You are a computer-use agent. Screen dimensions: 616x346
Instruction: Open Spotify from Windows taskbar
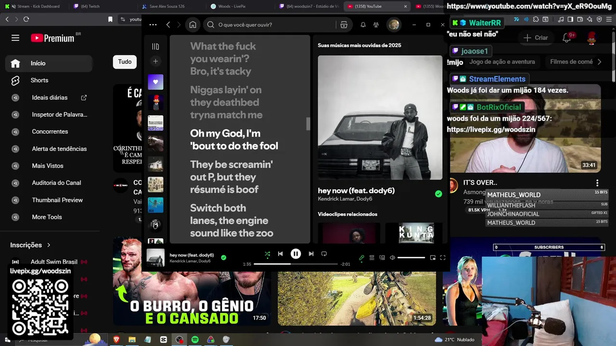(195, 340)
